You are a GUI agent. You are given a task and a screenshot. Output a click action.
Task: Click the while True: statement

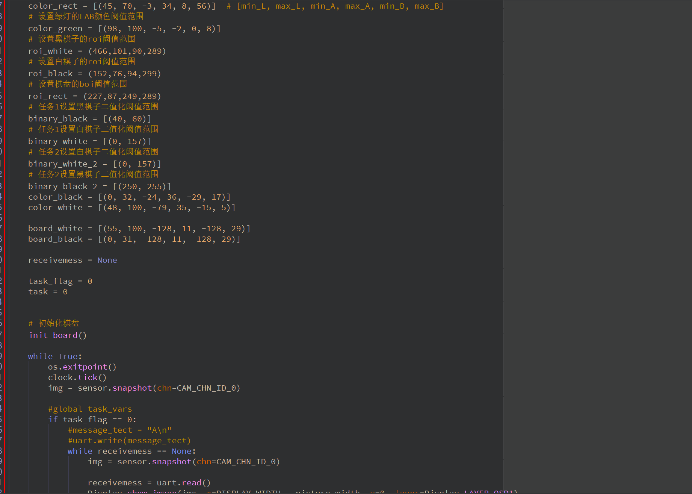coord(55,357)
